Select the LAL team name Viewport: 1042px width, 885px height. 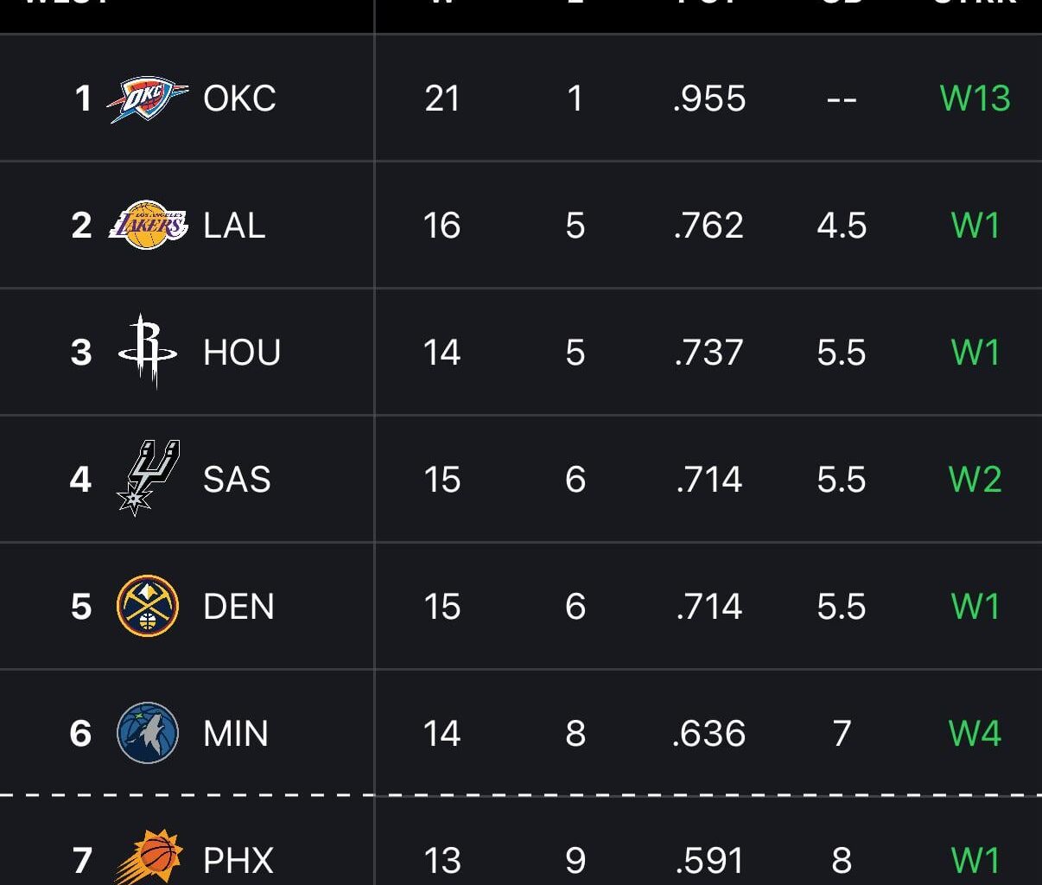click(234, 226)
